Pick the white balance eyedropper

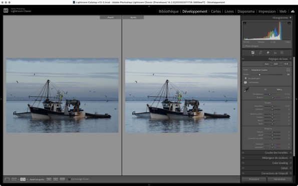coord(246,90)
